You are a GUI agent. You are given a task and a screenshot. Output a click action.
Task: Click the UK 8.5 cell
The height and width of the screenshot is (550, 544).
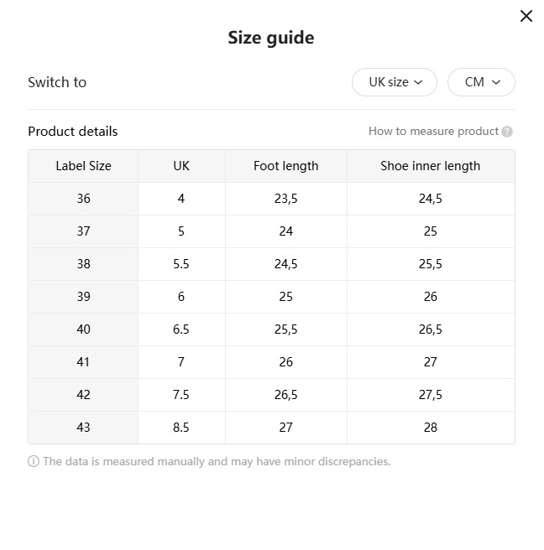point(181,428)
